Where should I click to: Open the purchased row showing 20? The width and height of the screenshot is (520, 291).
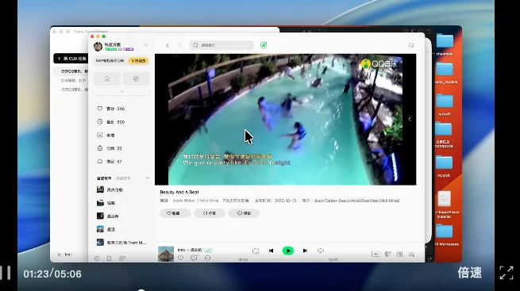(x=121, y=148)
